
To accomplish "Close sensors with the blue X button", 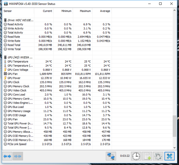I will (169, 156).
